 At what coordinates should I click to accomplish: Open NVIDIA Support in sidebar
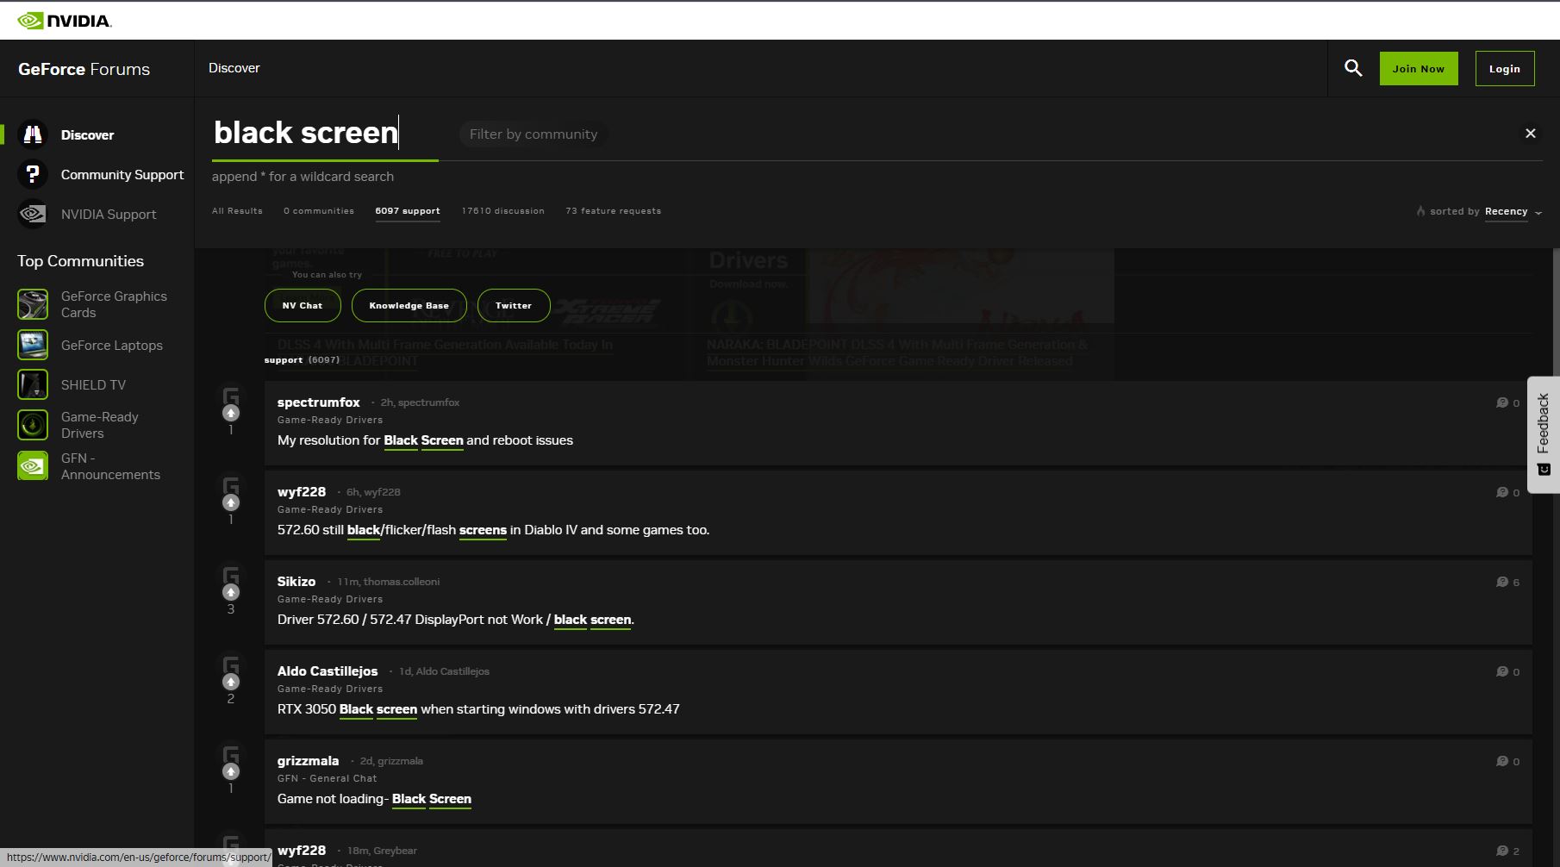click(x=109, y=215)
